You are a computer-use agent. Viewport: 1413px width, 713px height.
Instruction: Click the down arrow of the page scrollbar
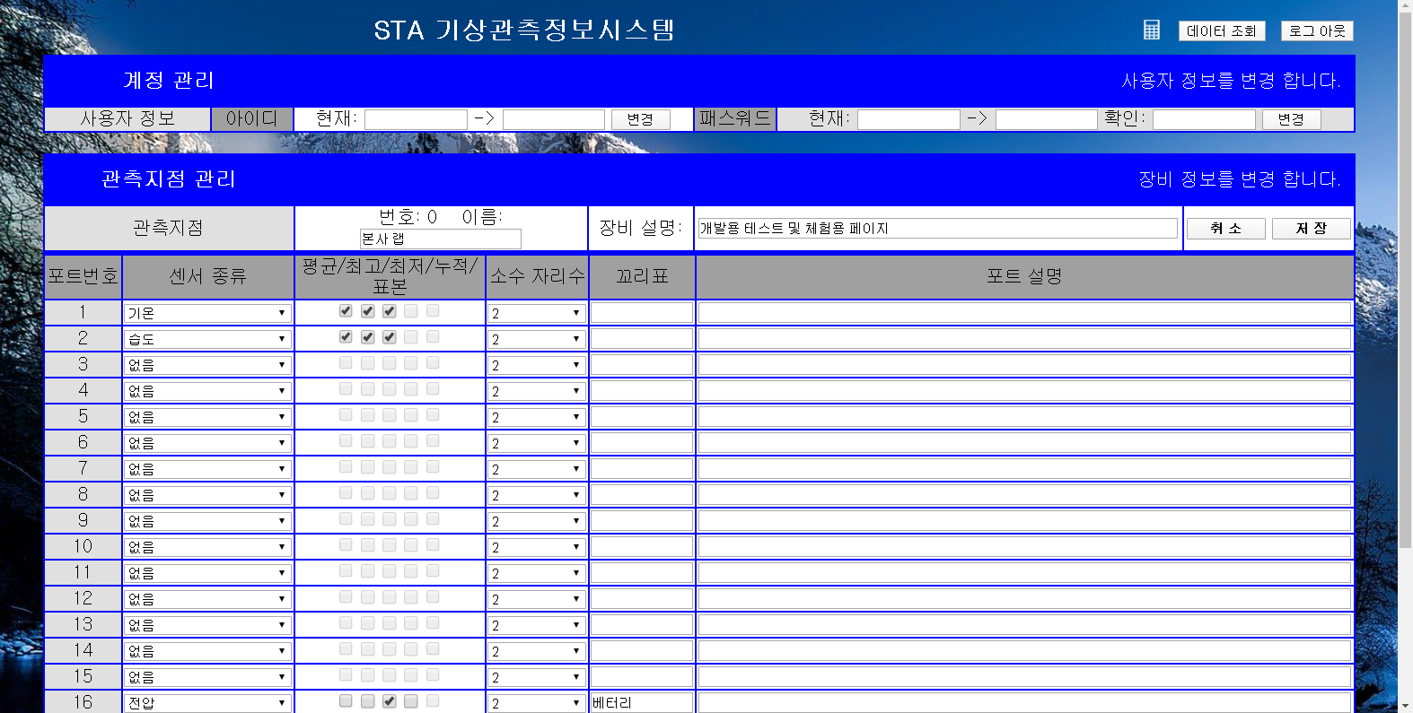click(1405, 706)
